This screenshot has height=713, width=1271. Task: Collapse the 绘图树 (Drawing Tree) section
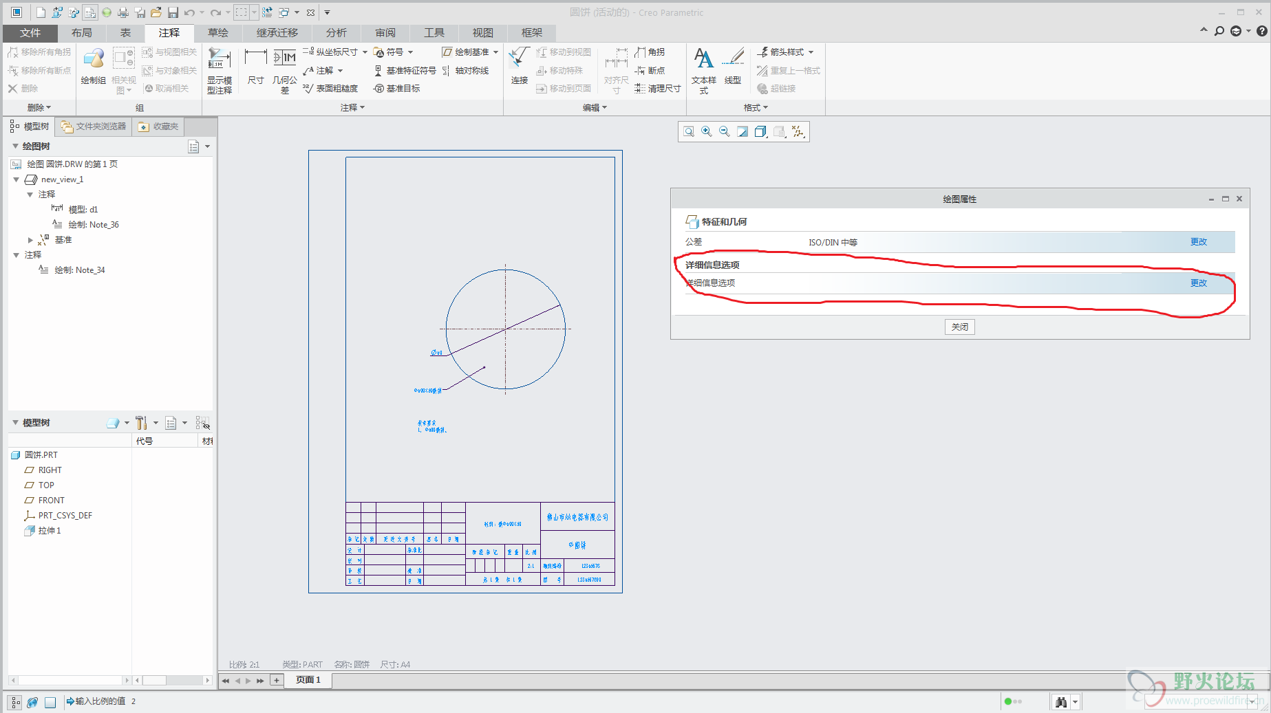click(15, 146)
